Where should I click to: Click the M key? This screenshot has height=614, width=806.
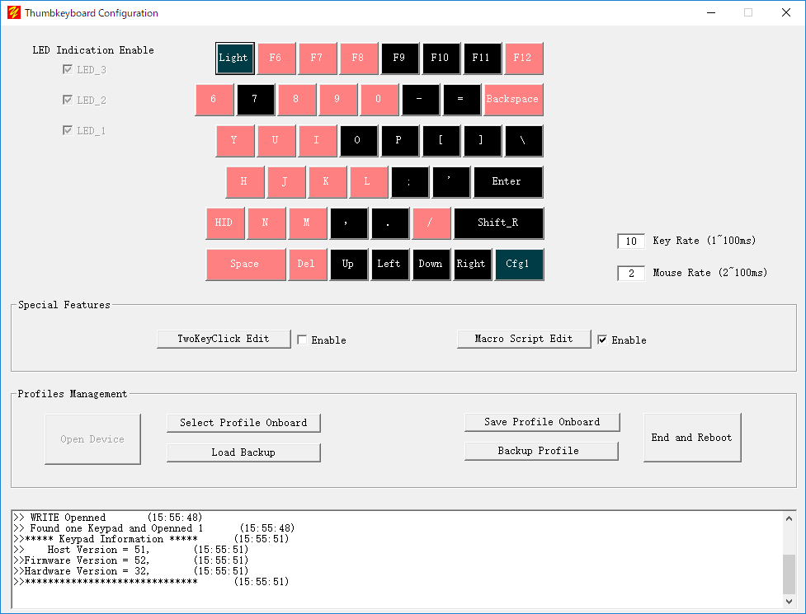[x=308, y=223]
